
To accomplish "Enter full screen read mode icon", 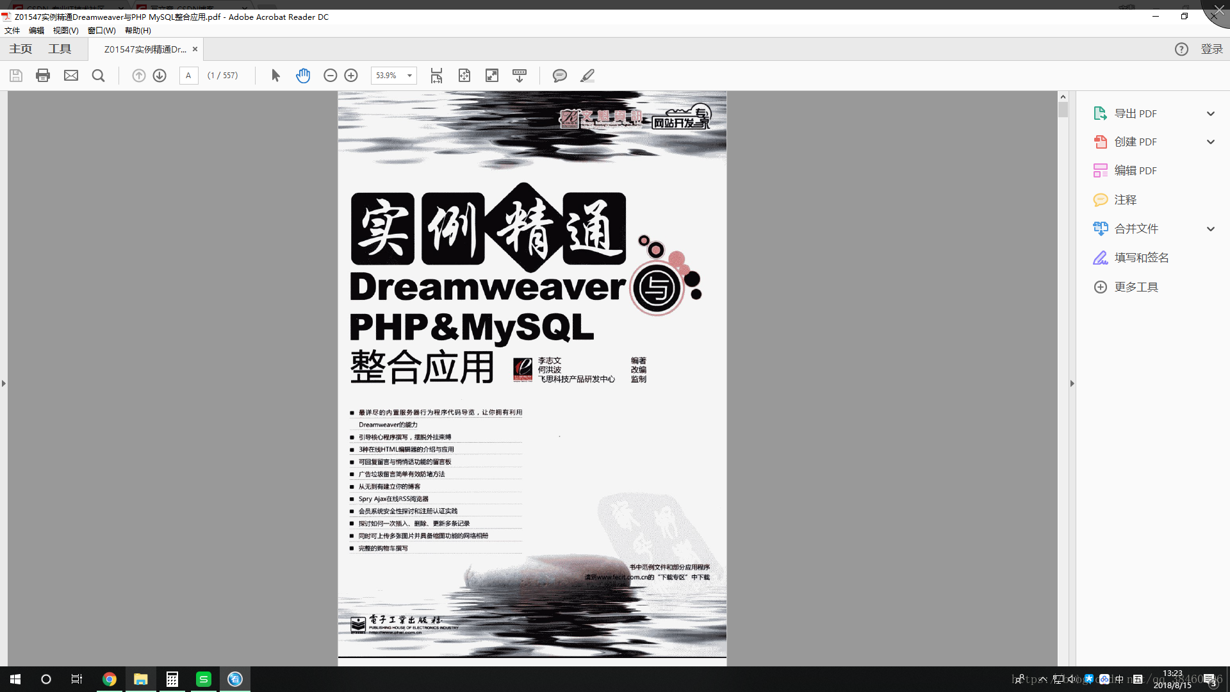I will (492, 76).
